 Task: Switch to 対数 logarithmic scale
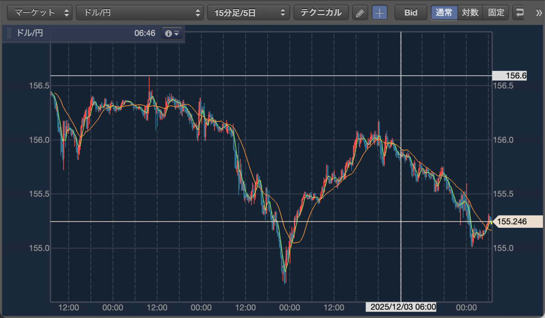click(x=470, y=12)
